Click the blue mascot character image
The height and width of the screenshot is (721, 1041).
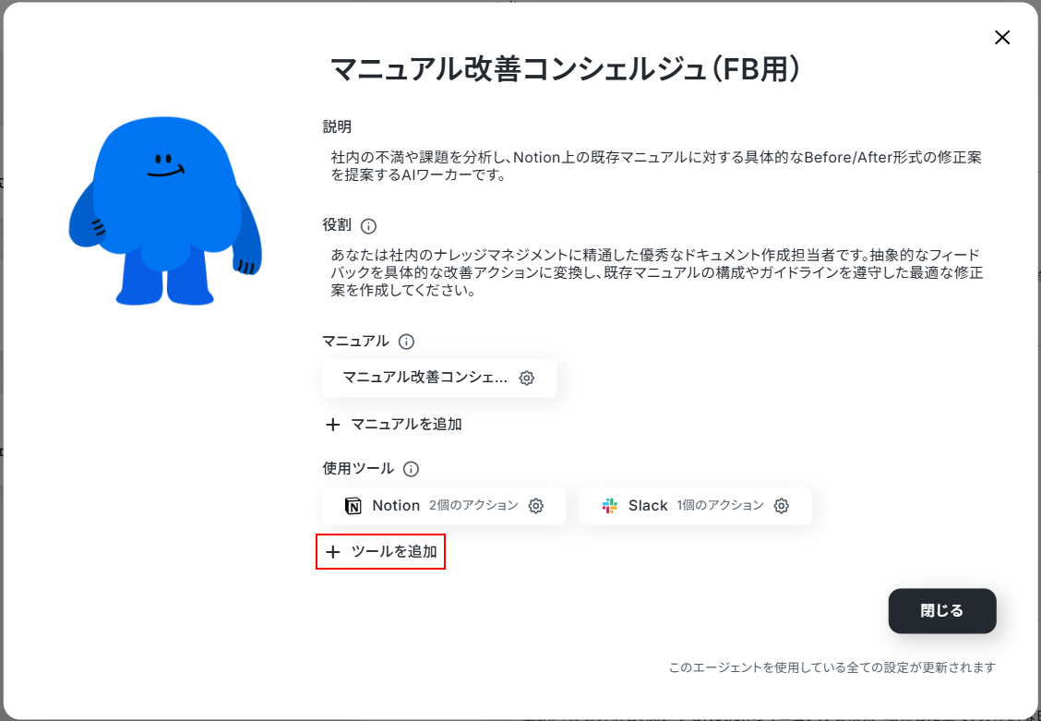(164, 211)
